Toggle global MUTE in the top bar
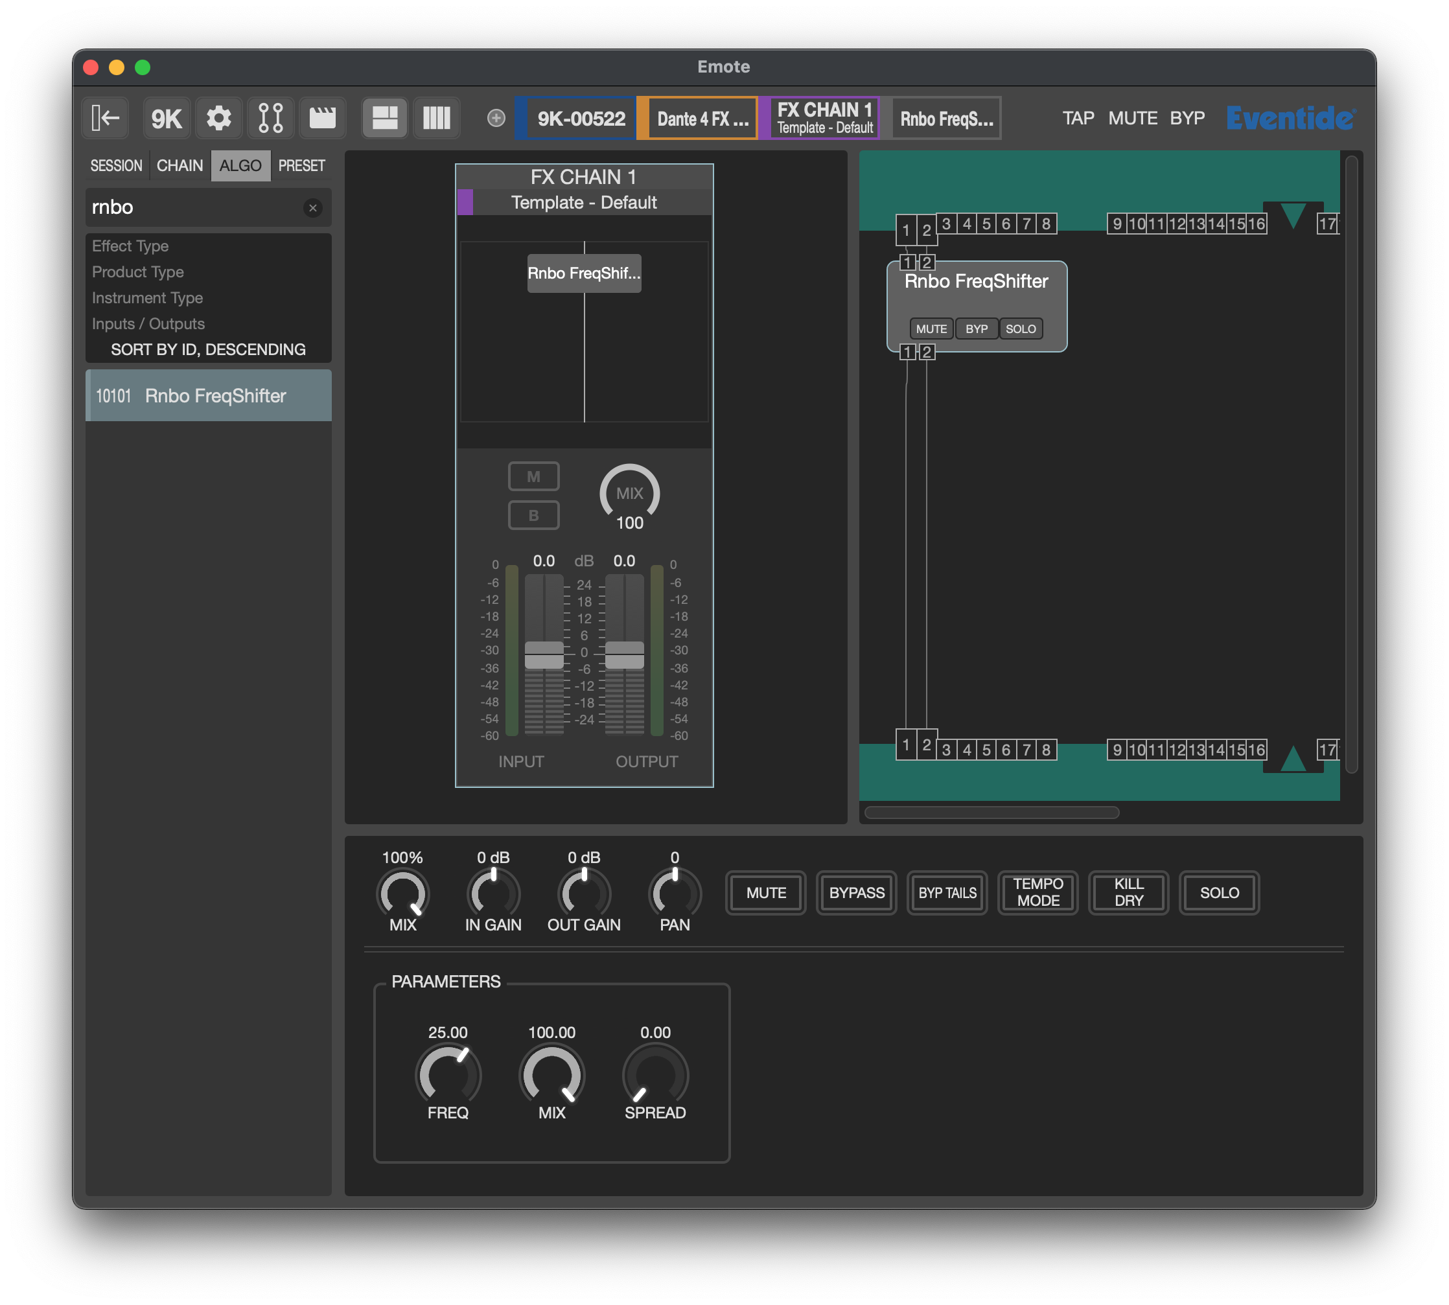Screen dimensions: 1449x1305 click(1132, 119)
